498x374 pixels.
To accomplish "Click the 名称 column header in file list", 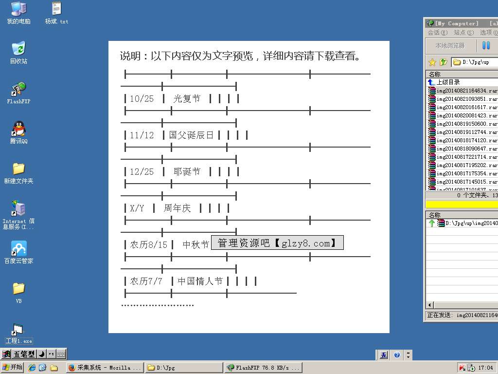I will (x=462, y=74).
